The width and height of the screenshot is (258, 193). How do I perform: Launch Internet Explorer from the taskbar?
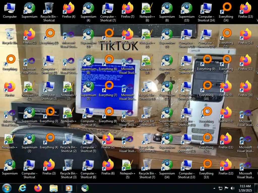[22, 188]
